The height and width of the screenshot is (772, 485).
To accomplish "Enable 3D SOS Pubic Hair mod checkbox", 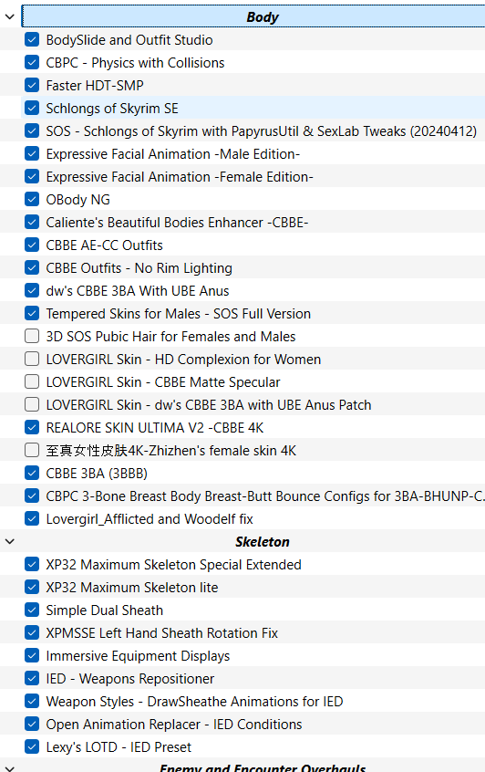I will (x=32, y=337).
